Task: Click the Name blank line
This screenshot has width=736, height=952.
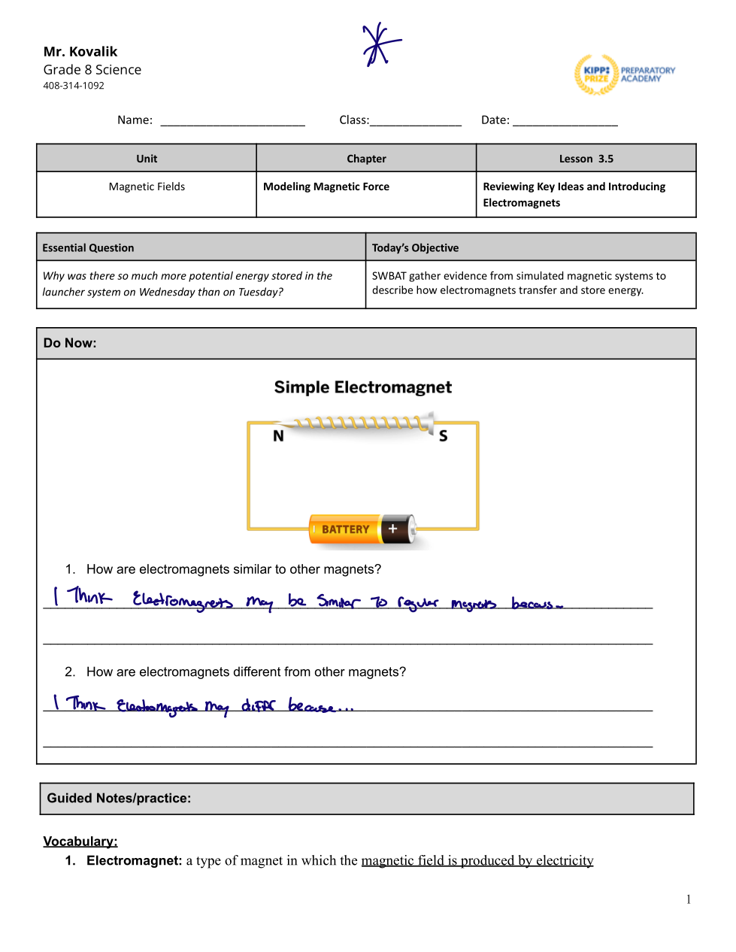Action: click(x=232, y=120)
